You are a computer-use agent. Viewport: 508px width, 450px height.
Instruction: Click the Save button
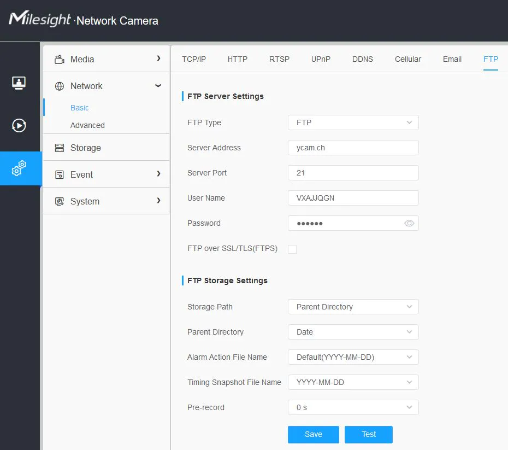(314, 434)
